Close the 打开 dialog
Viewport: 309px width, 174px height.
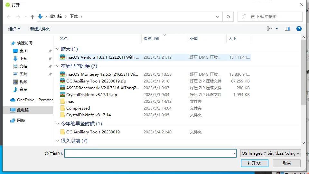(x=302, y=5)
